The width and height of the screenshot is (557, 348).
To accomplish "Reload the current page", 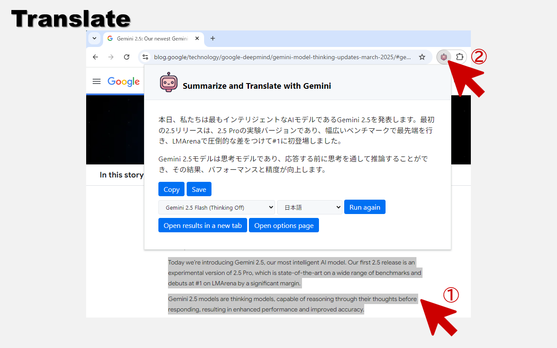I will click(127, 57).
